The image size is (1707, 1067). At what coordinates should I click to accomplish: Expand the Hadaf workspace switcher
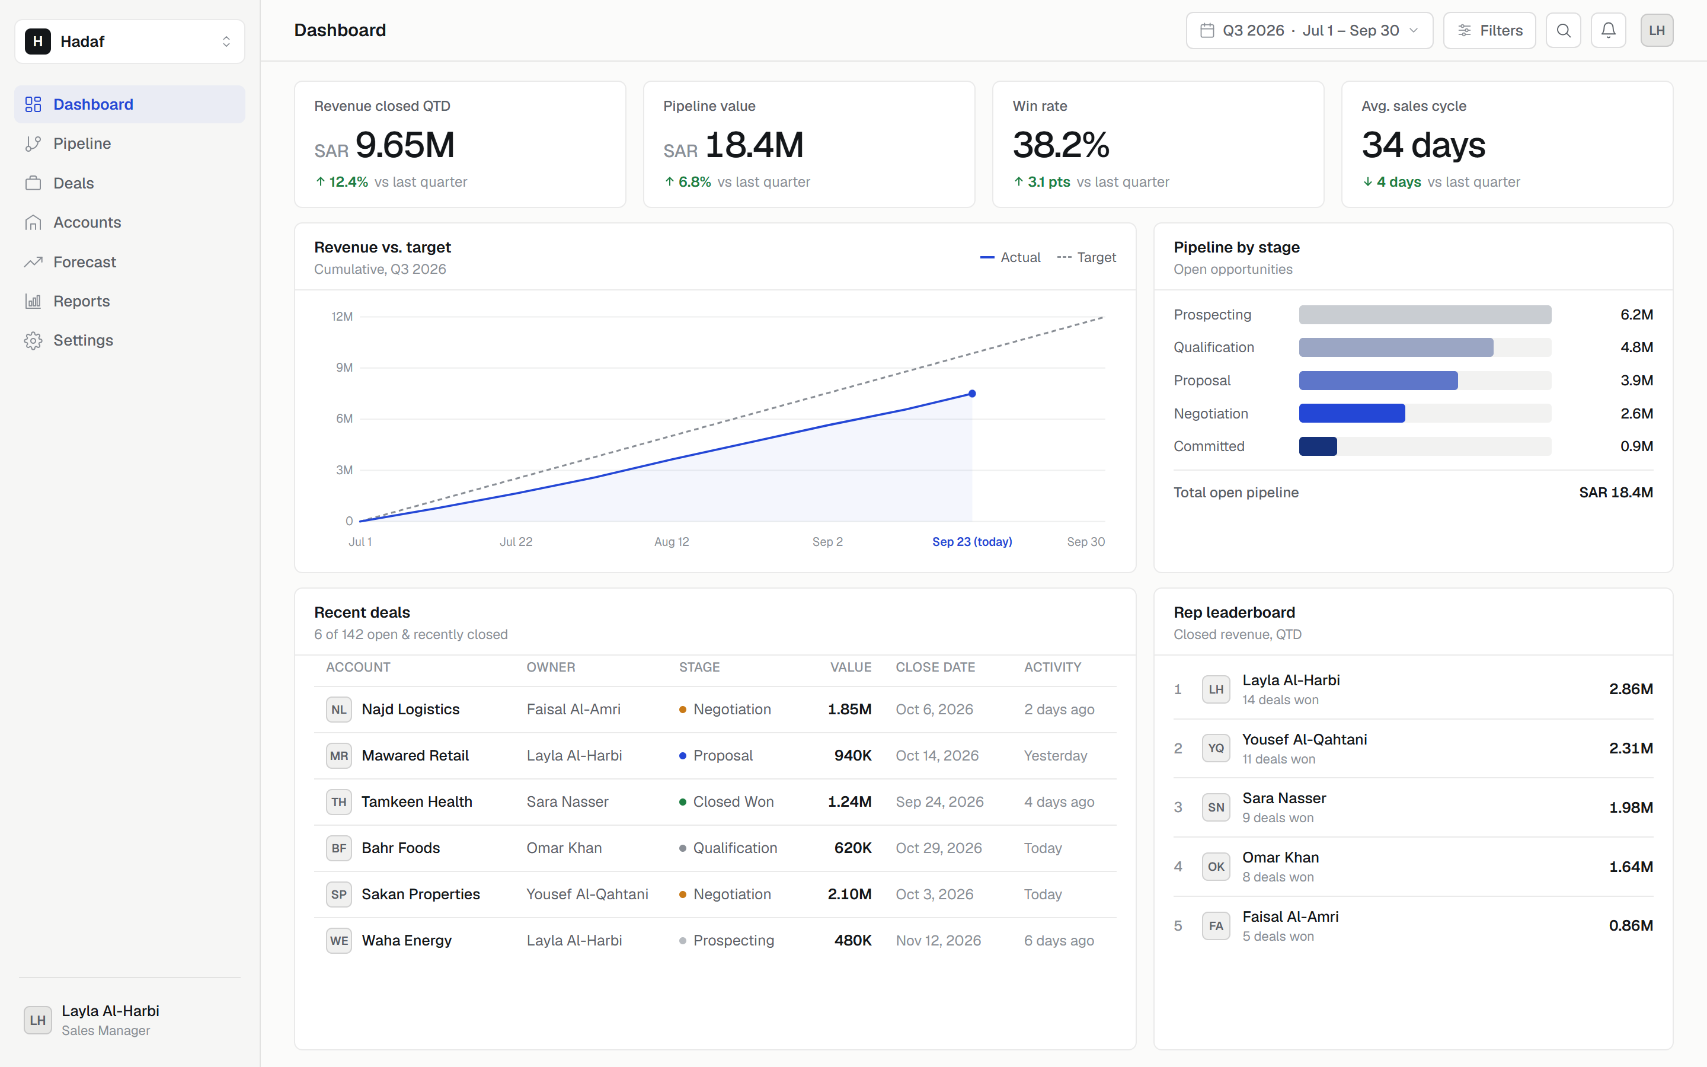(130, 41)
